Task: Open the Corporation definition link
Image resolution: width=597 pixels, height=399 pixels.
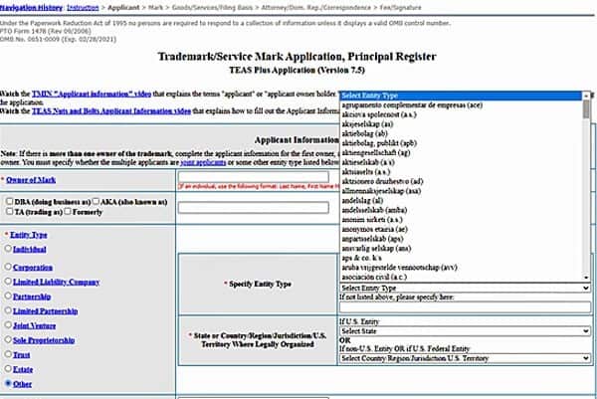Action: click(x=33, y=268)
